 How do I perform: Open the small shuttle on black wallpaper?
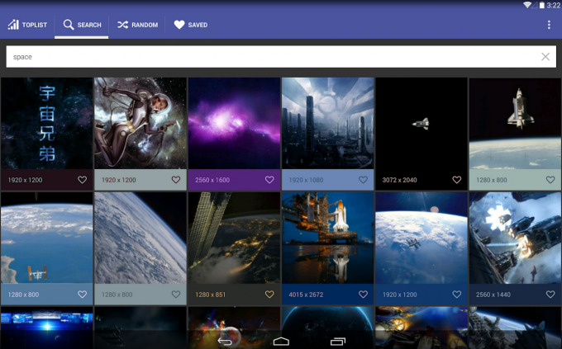coord(421,123)
